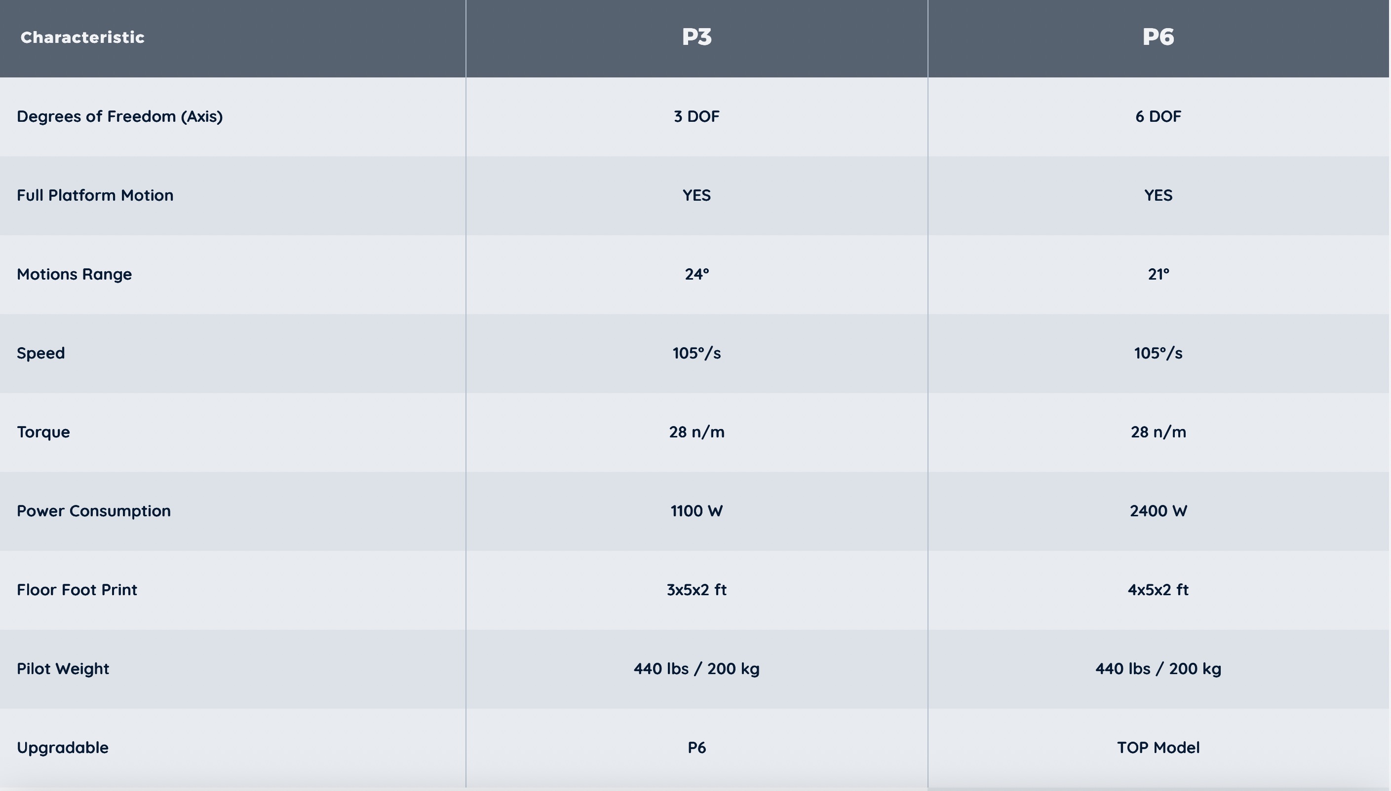This screenshot has height=791, width=1391.
Task: Select the P3 column header
Action: (x=696, y=37)
